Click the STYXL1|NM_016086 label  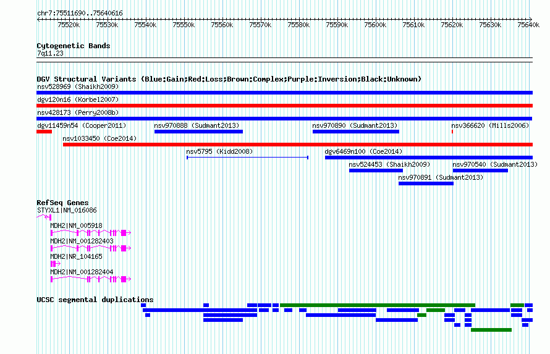pos(67,210)
